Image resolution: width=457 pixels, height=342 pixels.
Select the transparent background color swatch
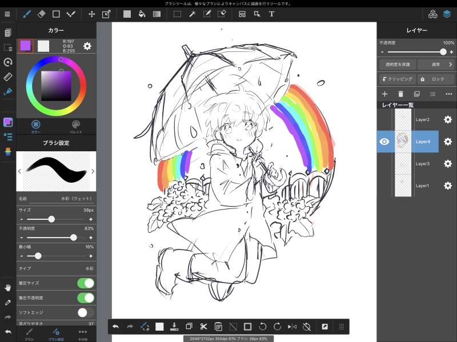coord(43,46)
